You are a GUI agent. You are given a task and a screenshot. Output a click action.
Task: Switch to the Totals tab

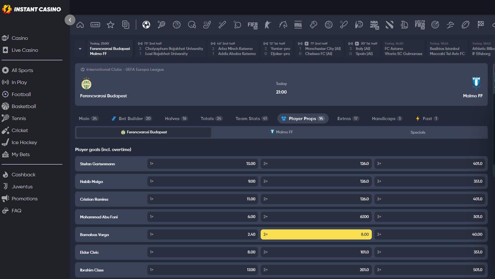pos(212,118)
